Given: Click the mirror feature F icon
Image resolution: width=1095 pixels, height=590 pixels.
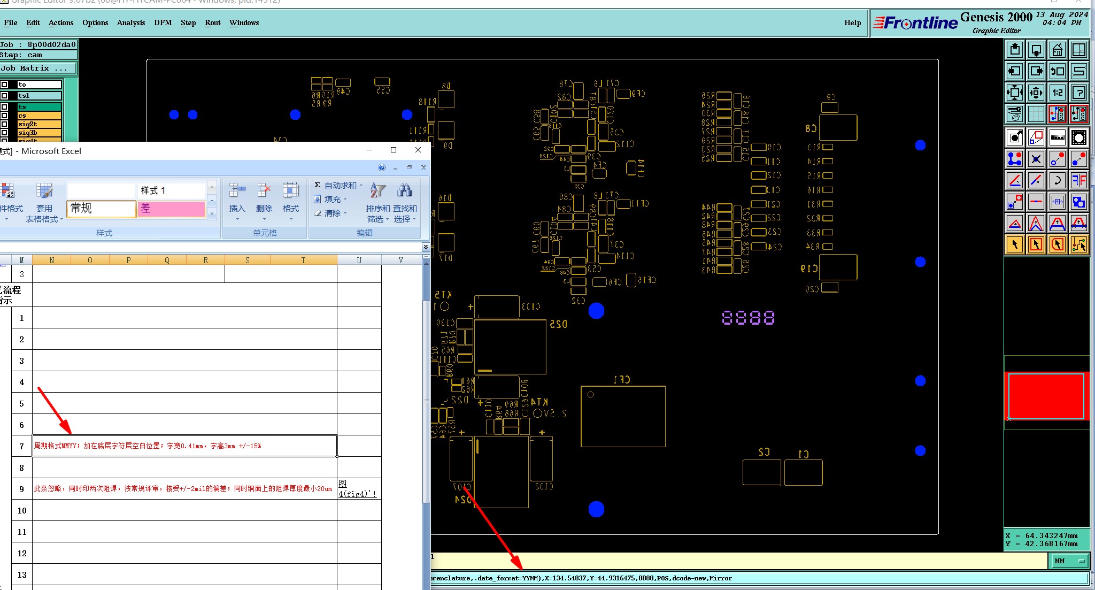Looking at the screenshot, I should point(1078,180).
